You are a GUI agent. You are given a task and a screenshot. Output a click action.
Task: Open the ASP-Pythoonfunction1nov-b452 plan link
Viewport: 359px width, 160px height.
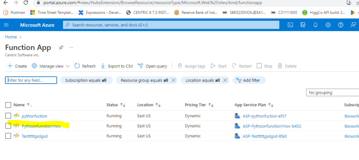tap(272, 126)
